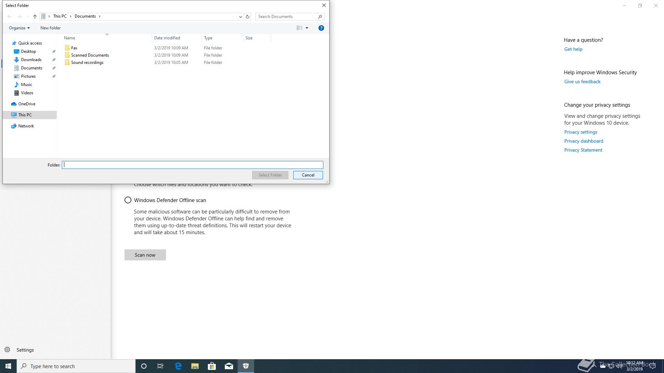
Task: Open more view options dropdown
Action: click(x=307, y=28)
